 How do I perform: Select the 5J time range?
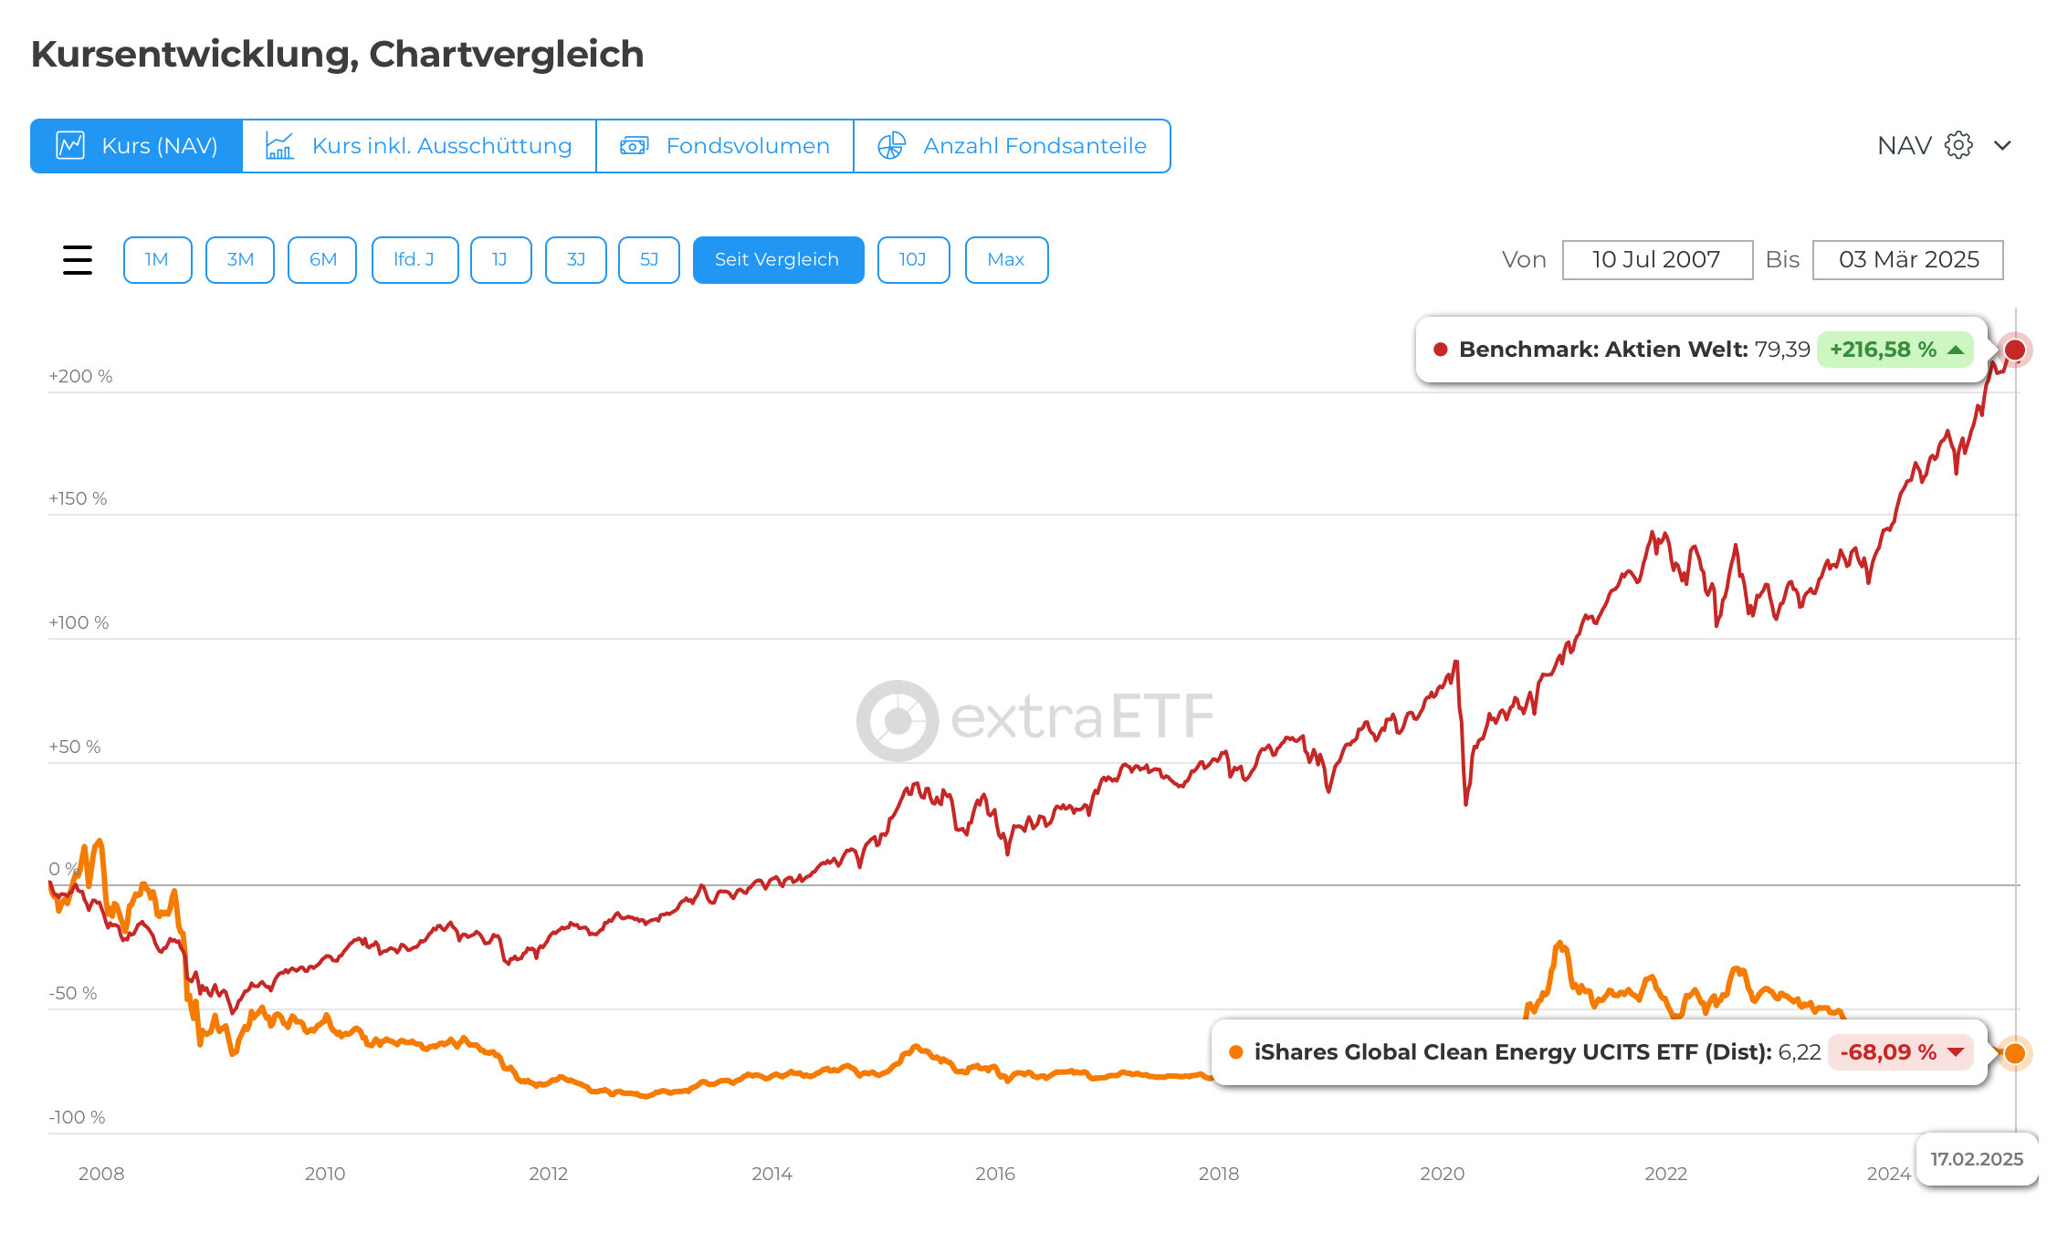[x=648, y=260]
